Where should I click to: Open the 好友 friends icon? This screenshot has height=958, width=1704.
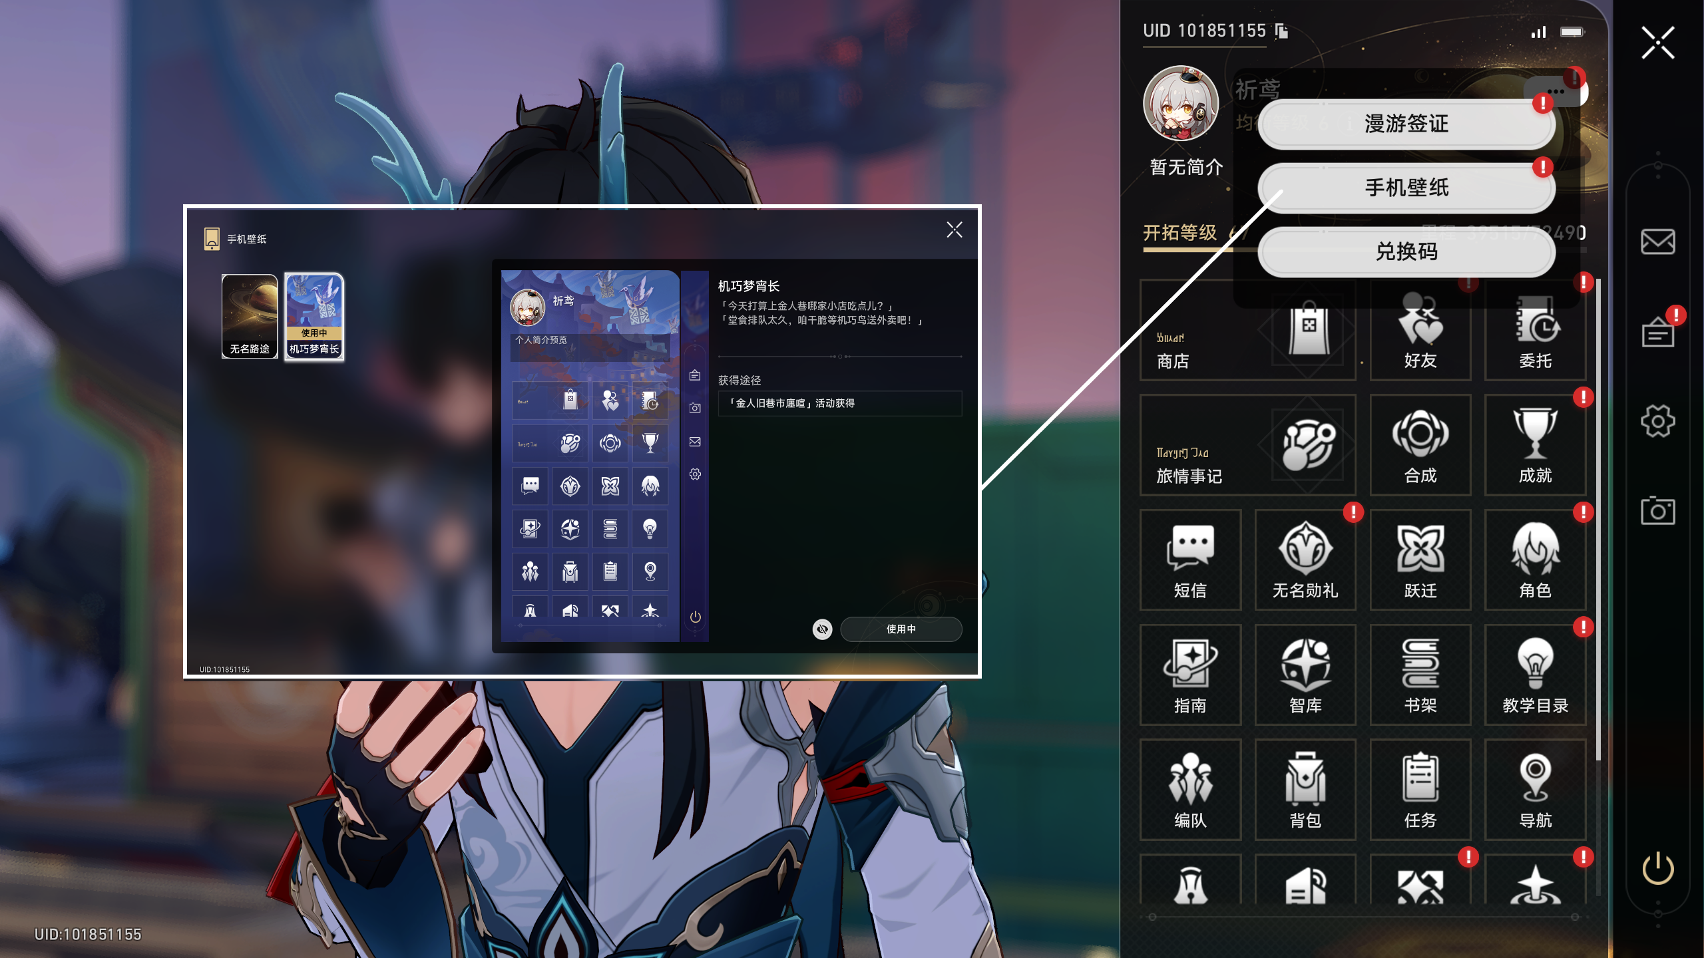coord(1420,331)
